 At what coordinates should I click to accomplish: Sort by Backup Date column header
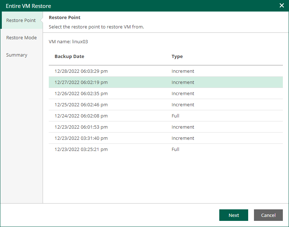pos(69,57)
